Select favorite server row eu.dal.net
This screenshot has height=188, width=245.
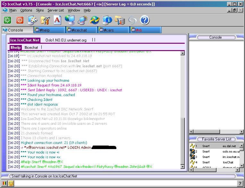pyautogui.click(x=215, y=146)
